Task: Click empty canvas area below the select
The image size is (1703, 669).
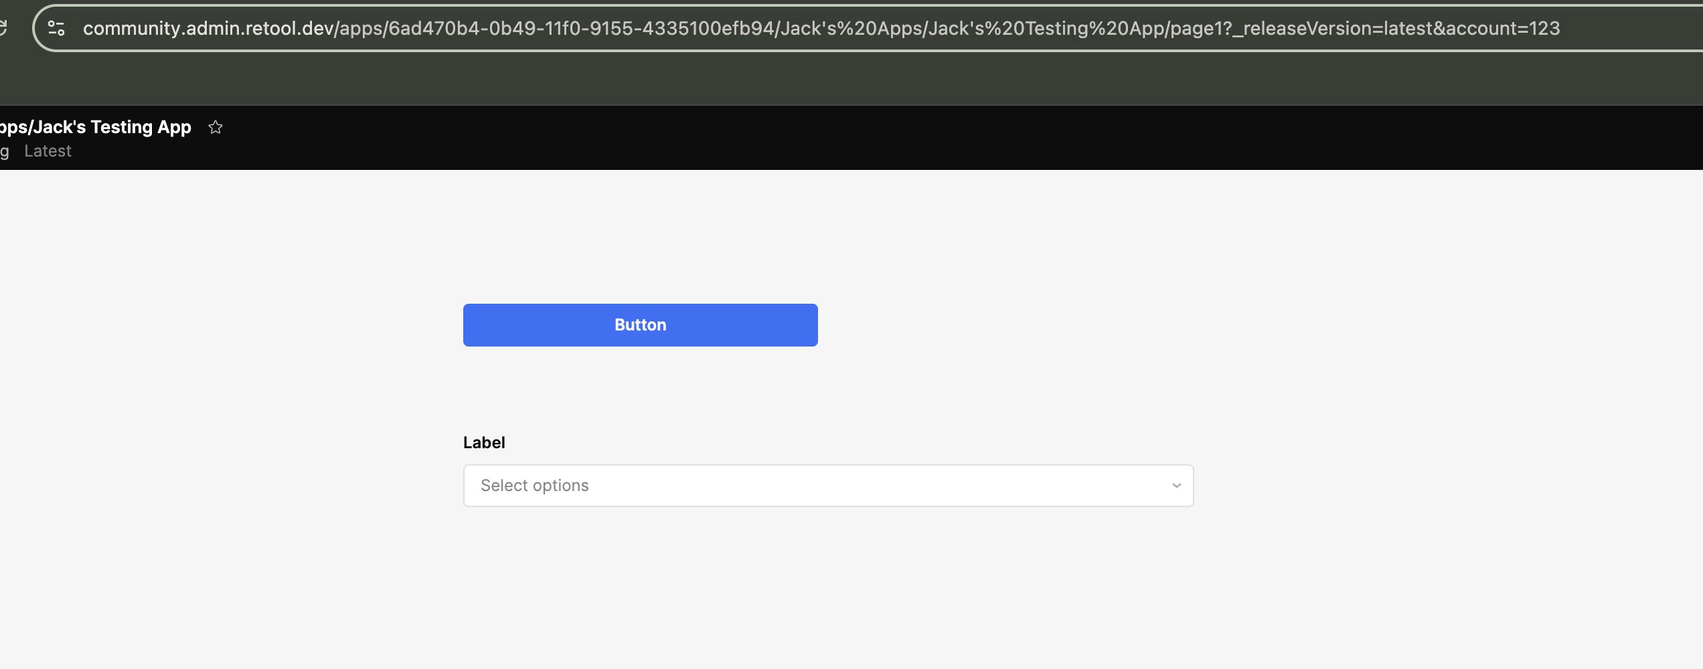Action: click(x=828, y=589)
